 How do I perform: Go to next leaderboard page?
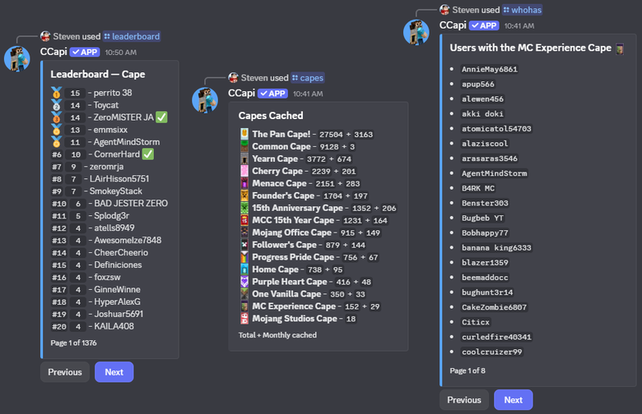coord(114,372)
